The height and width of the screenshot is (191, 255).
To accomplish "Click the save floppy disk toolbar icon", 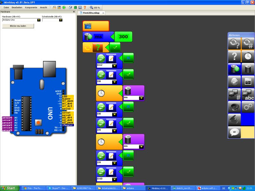I will click(x=59, y=7).
